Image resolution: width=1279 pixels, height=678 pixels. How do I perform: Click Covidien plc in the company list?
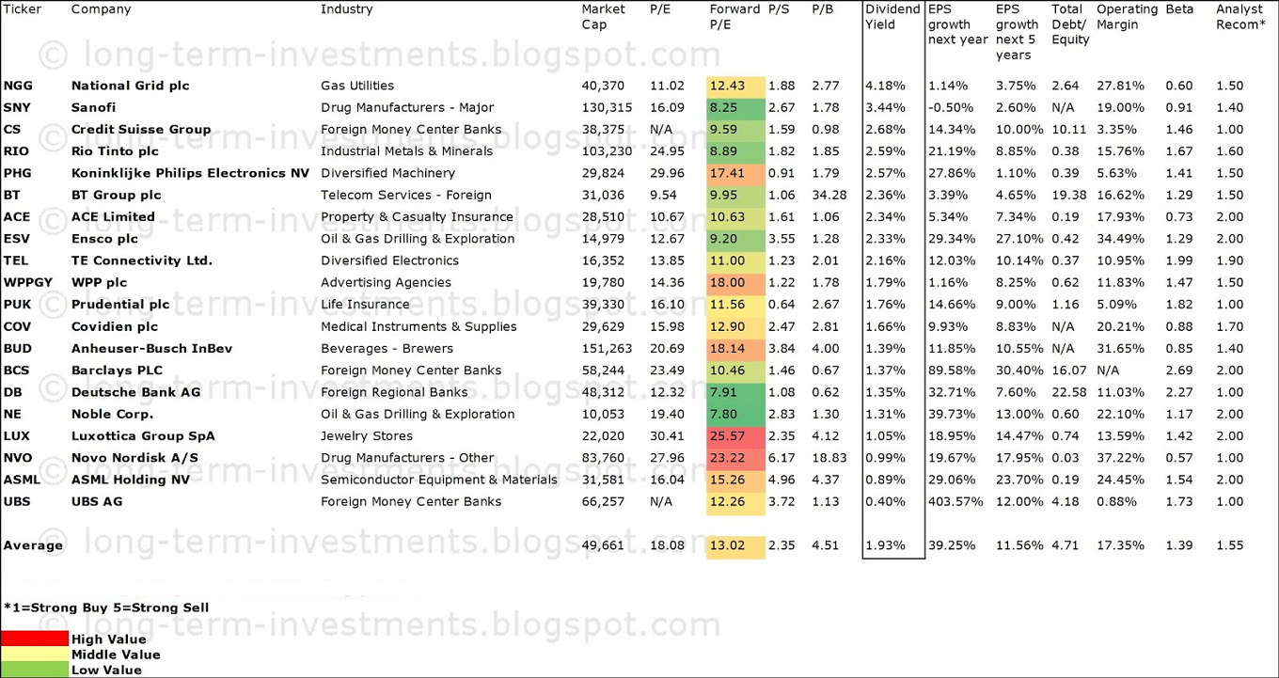(x=115, y=326)
